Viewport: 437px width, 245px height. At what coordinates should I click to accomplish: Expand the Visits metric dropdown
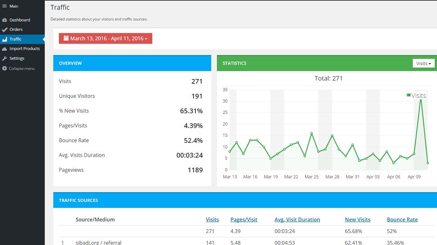click(423, 63)
